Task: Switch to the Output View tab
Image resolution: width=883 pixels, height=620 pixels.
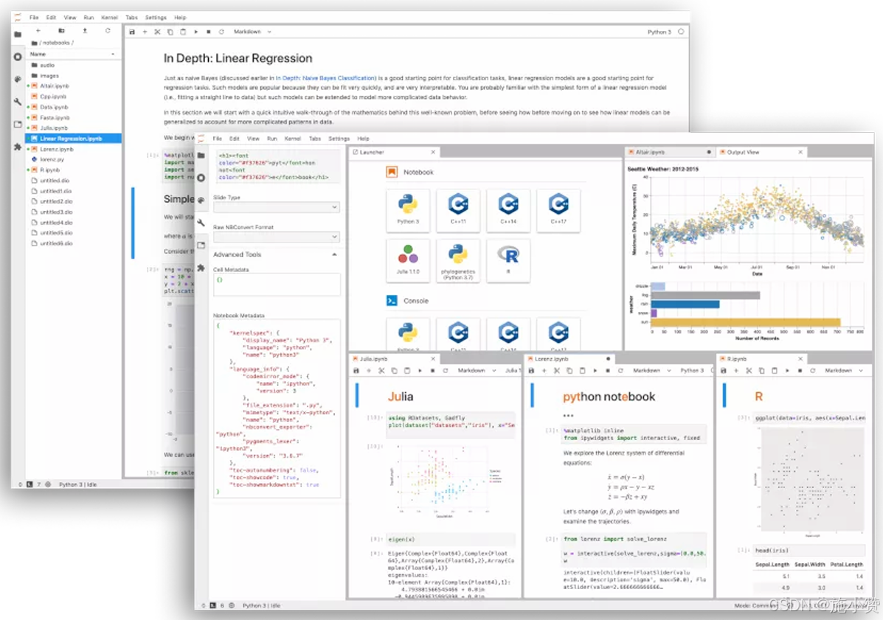Action: (x=761, y=153)
